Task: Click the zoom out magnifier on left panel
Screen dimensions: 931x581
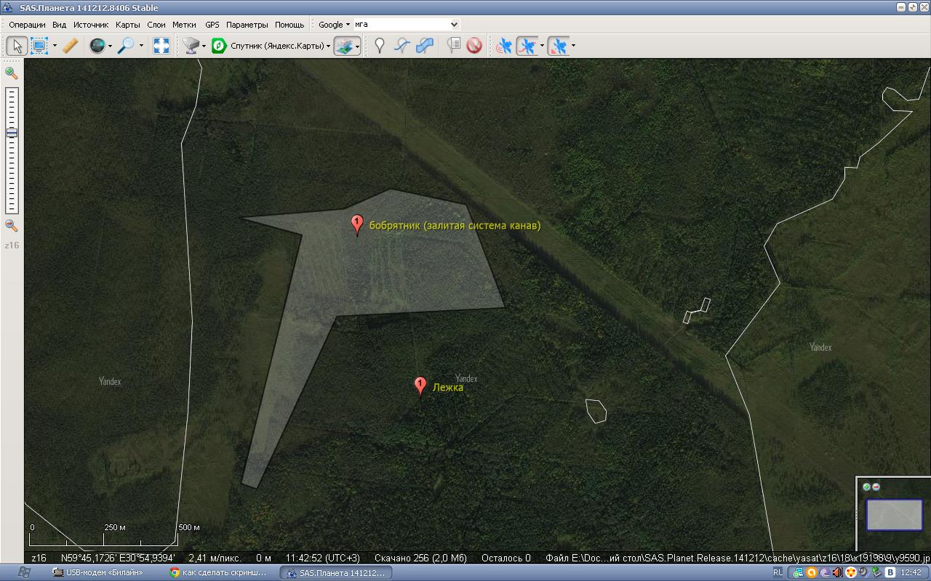Action: (x=11, y=226)
